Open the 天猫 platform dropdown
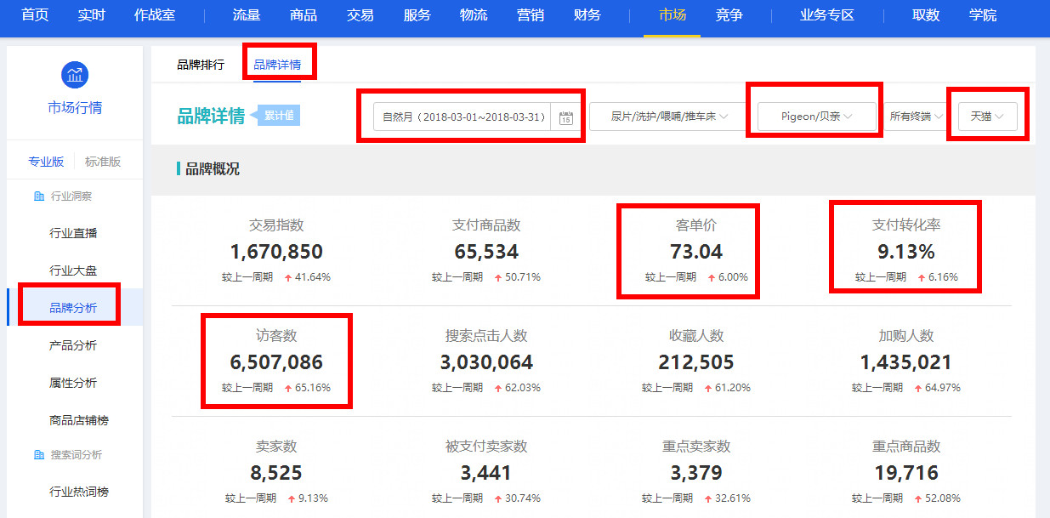 (987, 117)
